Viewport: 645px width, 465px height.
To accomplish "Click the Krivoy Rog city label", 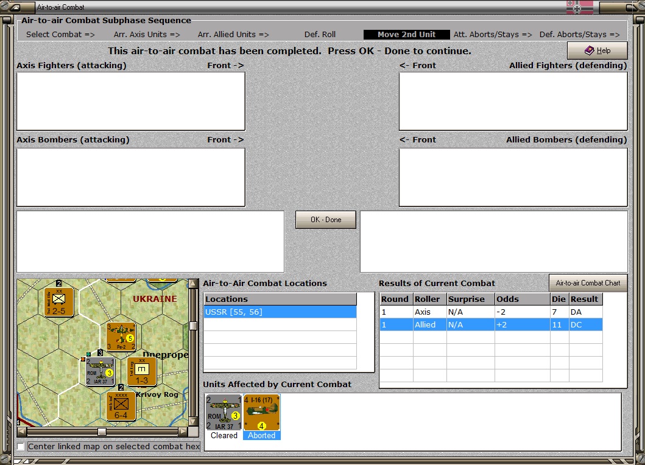I will click(157, 394).
